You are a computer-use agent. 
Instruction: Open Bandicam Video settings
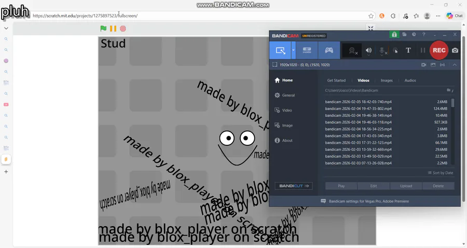283,110
